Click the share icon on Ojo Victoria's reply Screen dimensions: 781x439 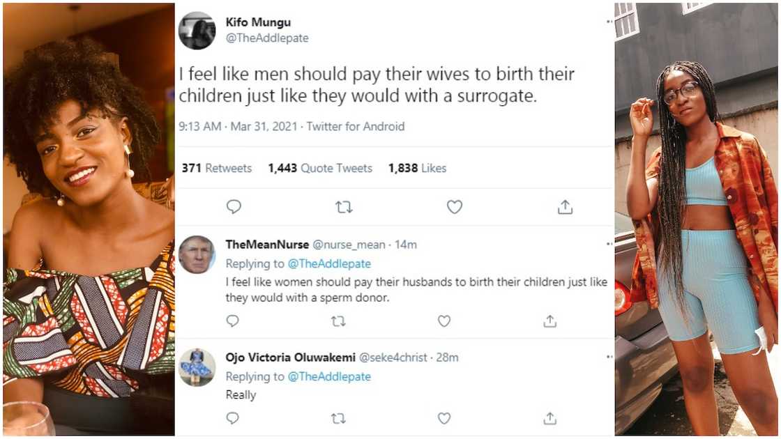pos(549,417)
